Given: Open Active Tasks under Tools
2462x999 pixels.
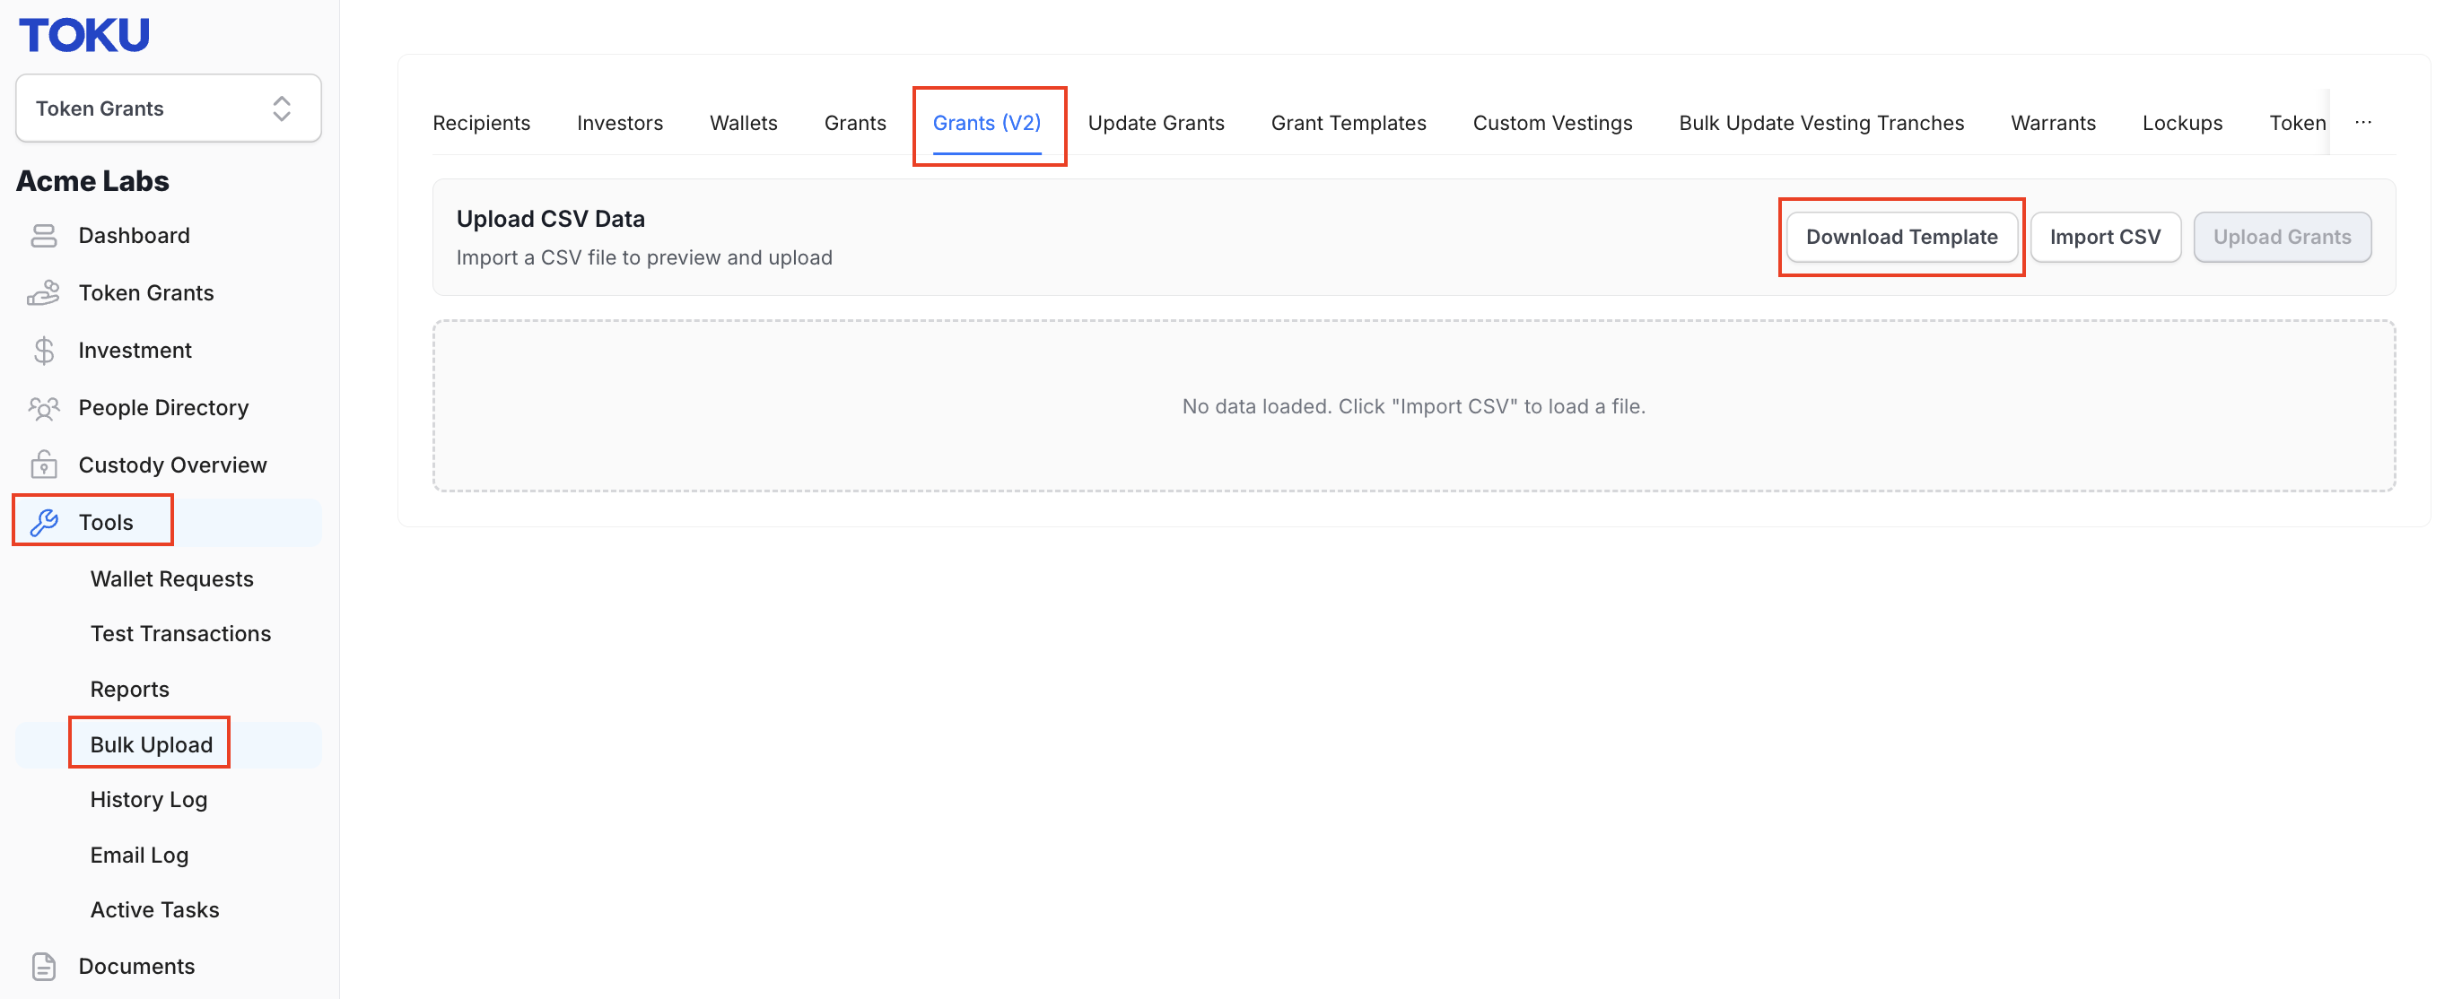Looking at the screenshot, I should [155, 909].
